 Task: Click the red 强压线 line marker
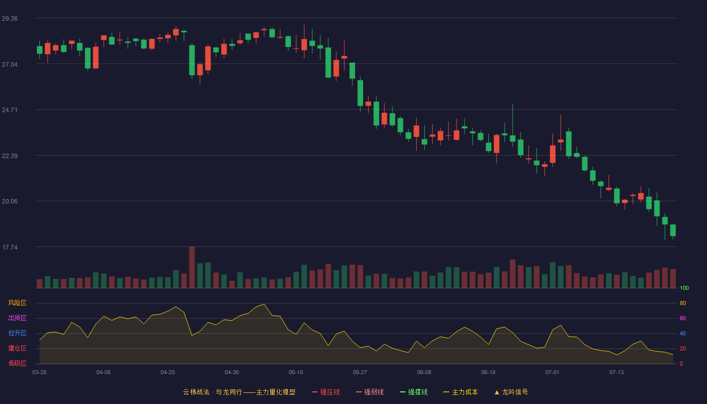click(315, 392)
